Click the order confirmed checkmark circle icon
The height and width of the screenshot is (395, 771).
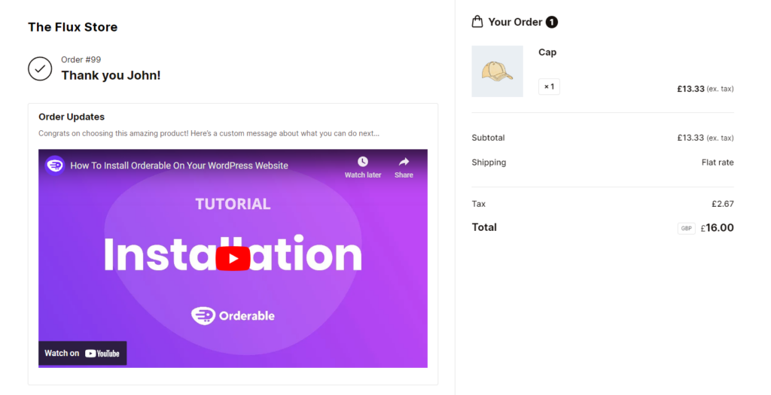point(40,68)
